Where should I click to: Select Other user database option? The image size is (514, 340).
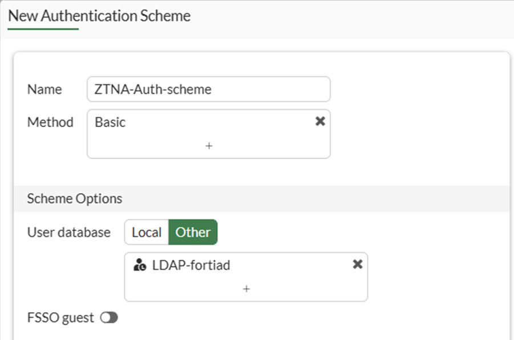point(193,232)
